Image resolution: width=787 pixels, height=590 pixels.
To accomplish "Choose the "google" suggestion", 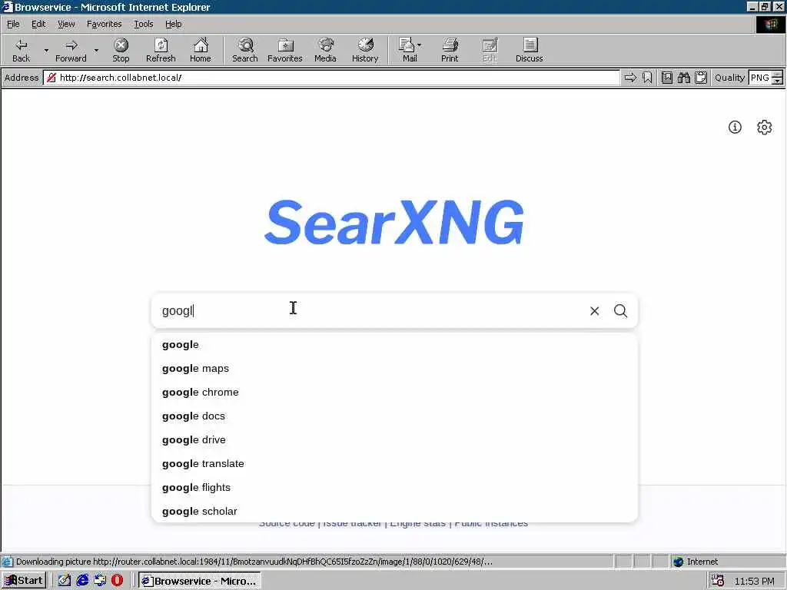I will click(x=394, y=345).
